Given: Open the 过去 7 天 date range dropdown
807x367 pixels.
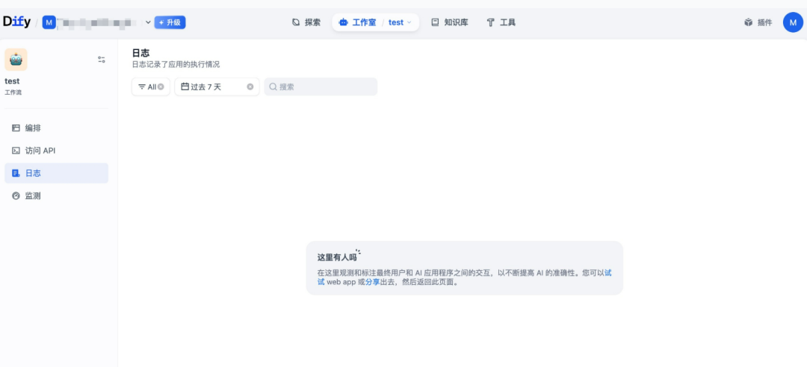Looking at the screenshot, I should [x=217, y=87].
